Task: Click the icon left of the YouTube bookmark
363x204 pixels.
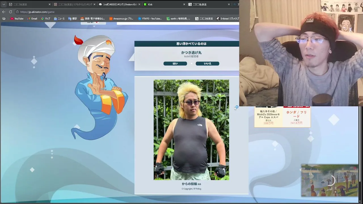Action: pyautogui.click(x=4, y=19)
